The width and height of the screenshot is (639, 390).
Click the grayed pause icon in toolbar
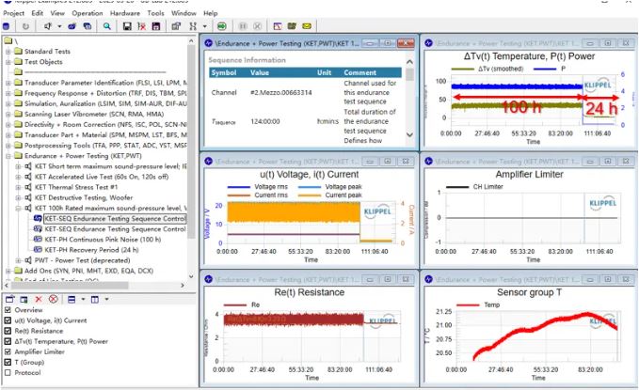(x=243, y=26)
